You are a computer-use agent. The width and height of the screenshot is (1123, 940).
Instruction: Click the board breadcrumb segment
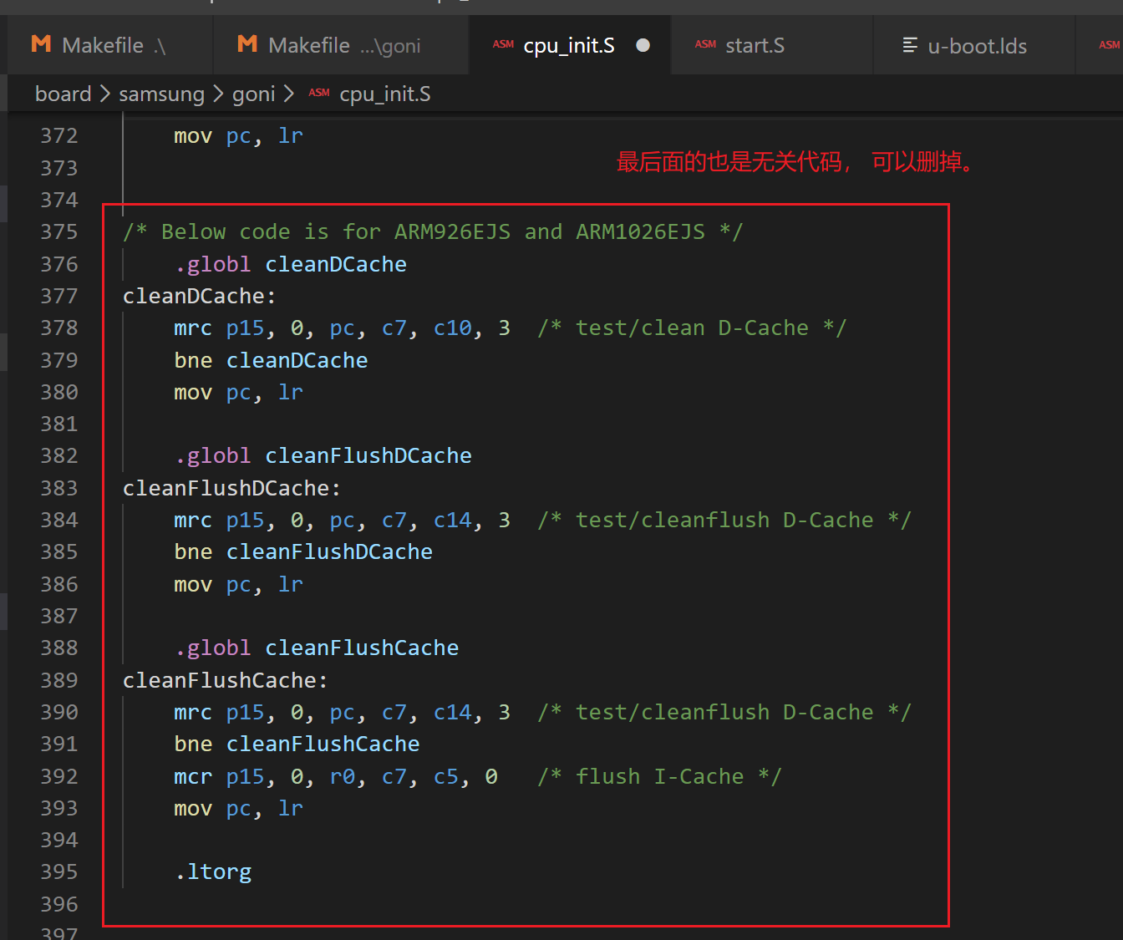coord(64,94)
